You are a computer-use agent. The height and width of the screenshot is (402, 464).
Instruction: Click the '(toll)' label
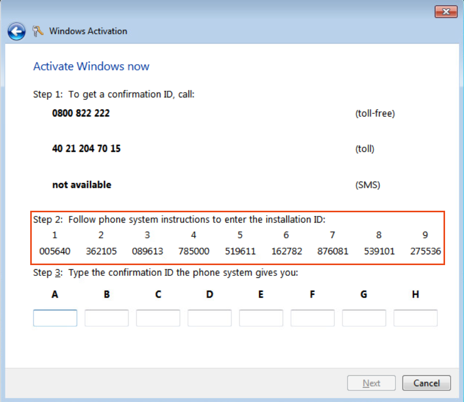(365, 149)
